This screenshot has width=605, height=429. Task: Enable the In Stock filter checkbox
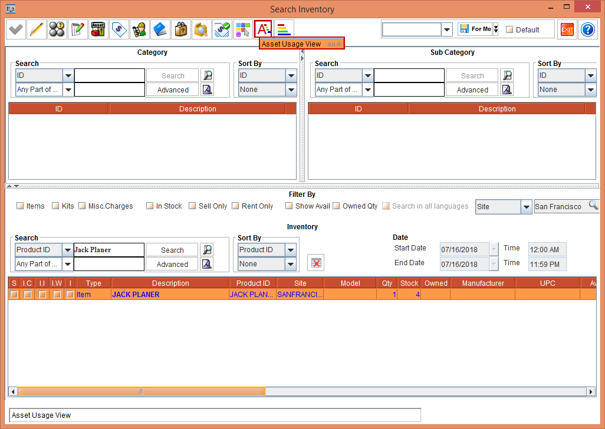(150, 206)
